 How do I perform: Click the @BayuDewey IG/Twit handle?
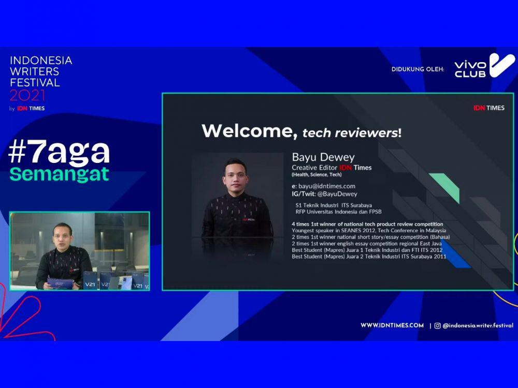[x=337, y=194]
